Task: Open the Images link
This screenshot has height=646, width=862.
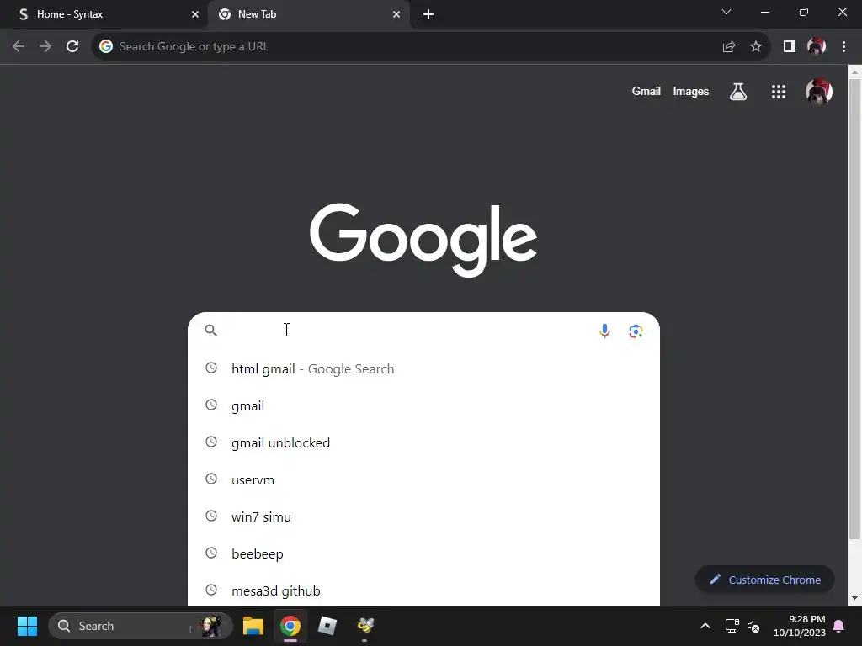Action: [691, 91]
